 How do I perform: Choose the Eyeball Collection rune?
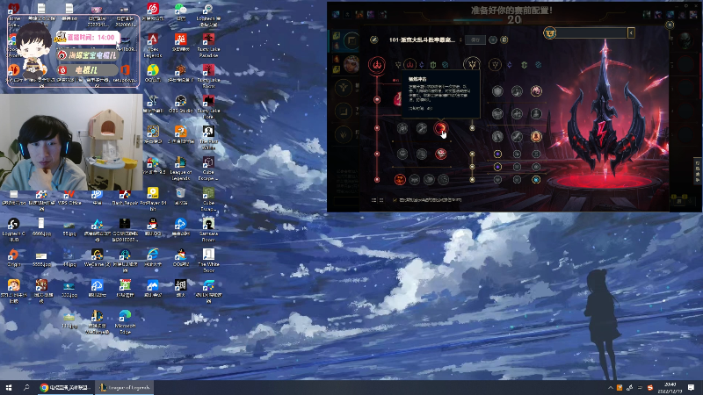pos(441,154)
